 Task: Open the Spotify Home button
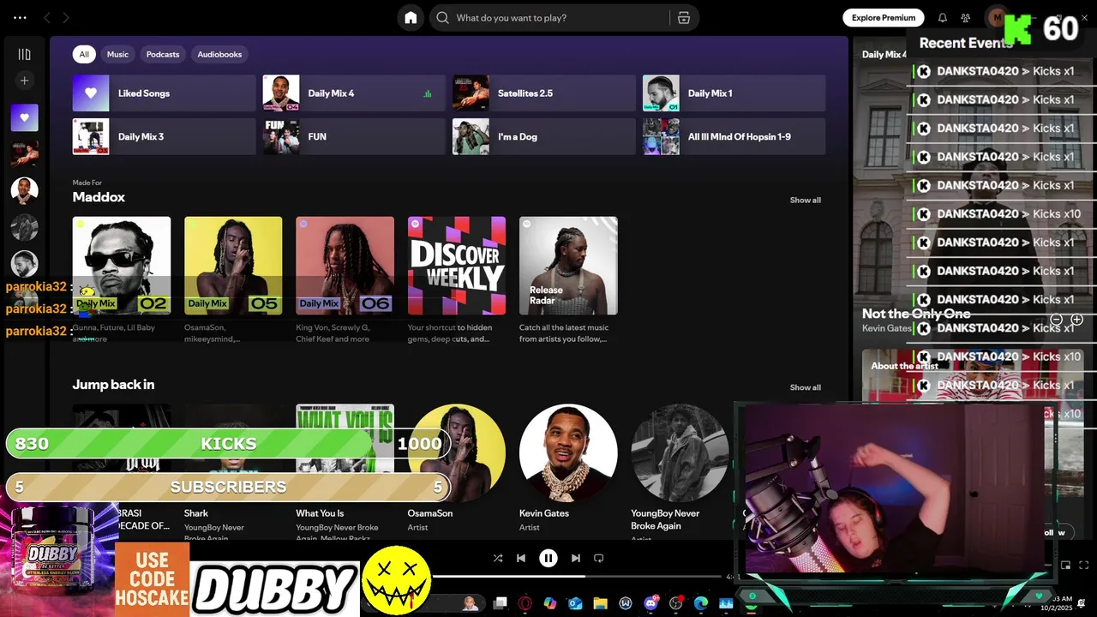(411, 17)
